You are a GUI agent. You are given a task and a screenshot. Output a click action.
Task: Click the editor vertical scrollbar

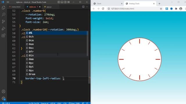coord(90,72)
